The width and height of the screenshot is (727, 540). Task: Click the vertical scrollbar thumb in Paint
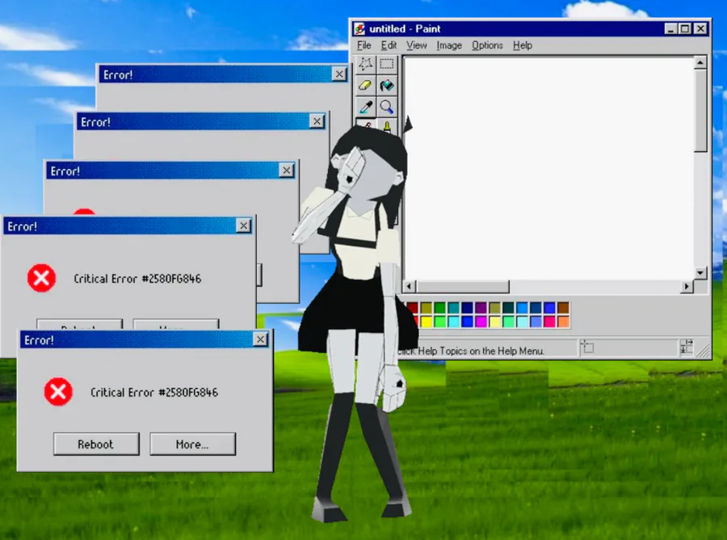click(700, 111)
